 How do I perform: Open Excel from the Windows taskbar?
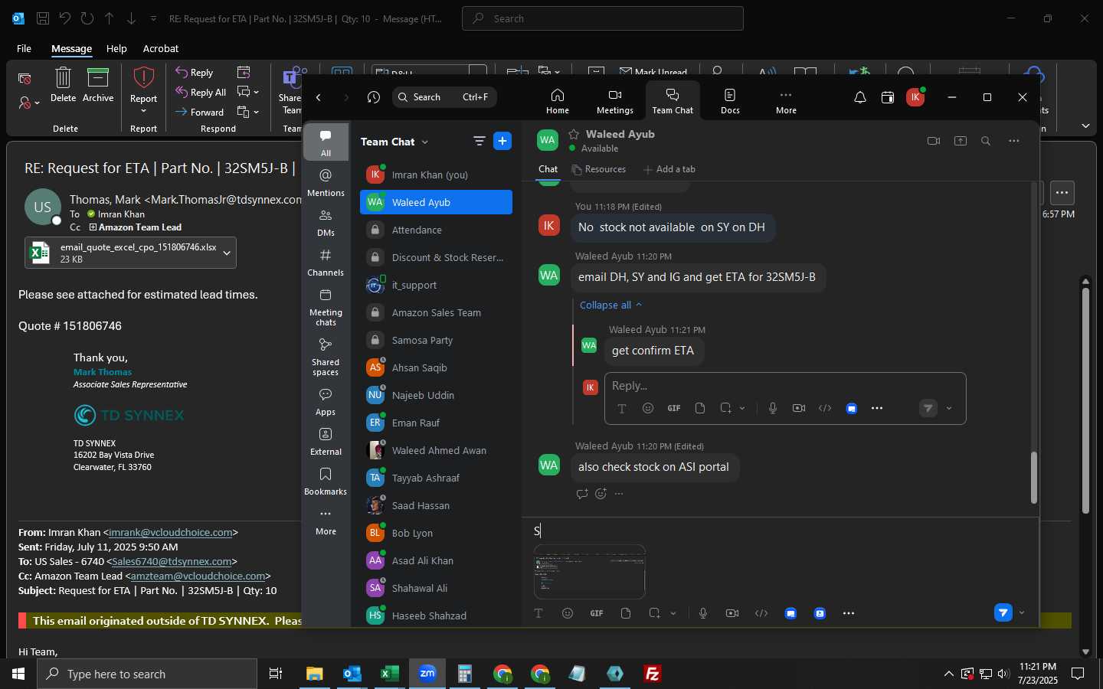point(389,674)
